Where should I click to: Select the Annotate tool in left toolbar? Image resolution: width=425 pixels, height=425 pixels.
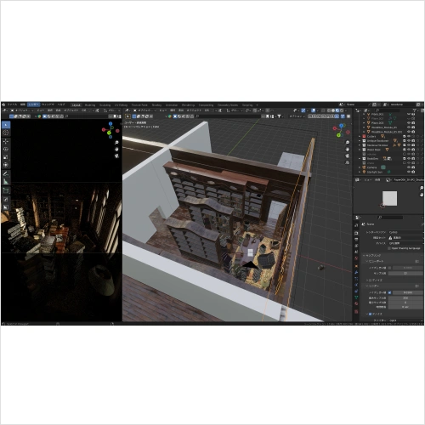[6, 173]
